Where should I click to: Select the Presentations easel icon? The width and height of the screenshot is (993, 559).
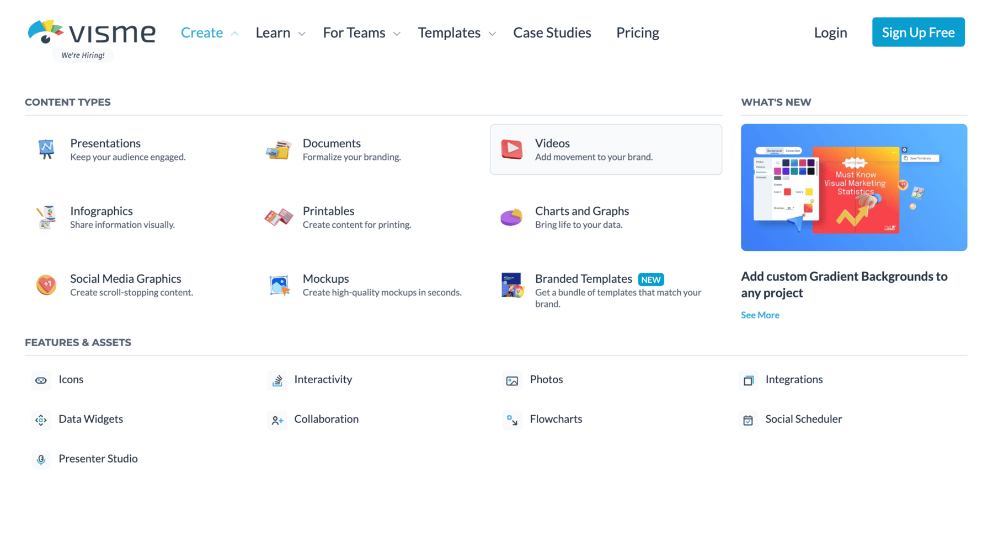click(x=46, y=149)
